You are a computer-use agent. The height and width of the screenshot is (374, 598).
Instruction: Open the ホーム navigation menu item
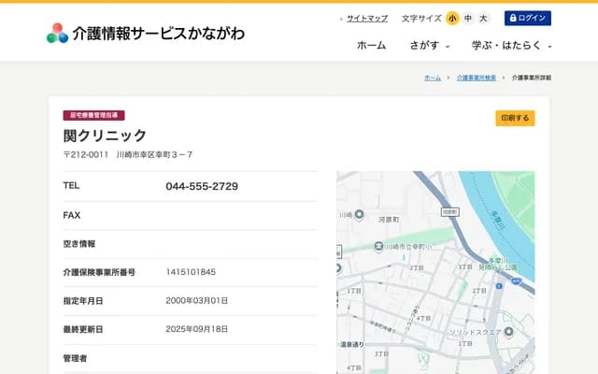tap(371, 45)
